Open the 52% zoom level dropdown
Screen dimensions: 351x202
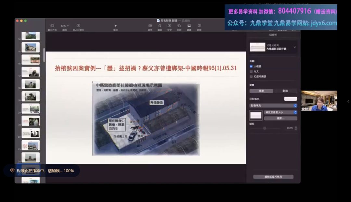[65, 26]
